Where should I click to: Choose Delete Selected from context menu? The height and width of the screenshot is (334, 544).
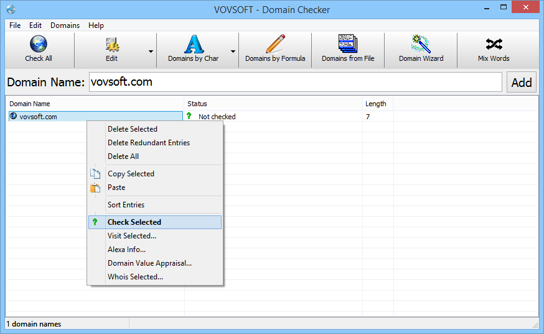(x=155, y=129)
